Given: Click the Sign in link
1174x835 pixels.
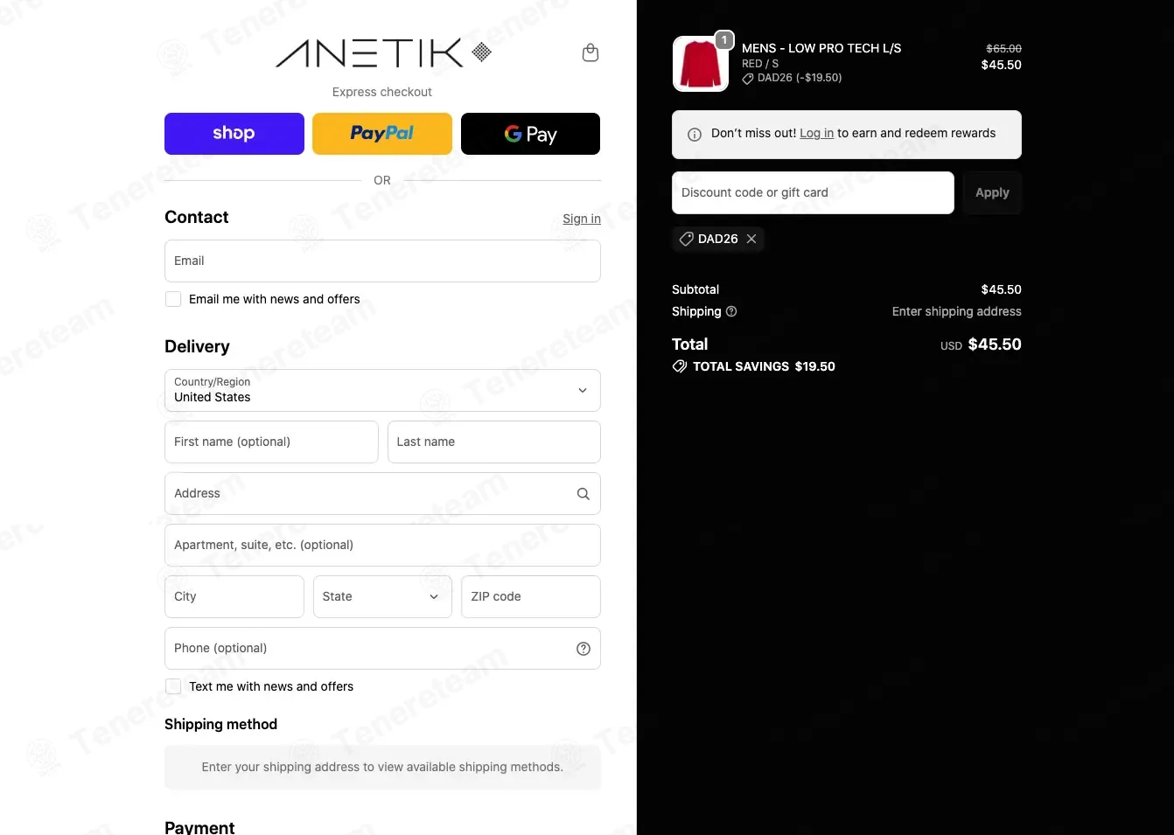Looking at the screenshot, I should point(582,219).
